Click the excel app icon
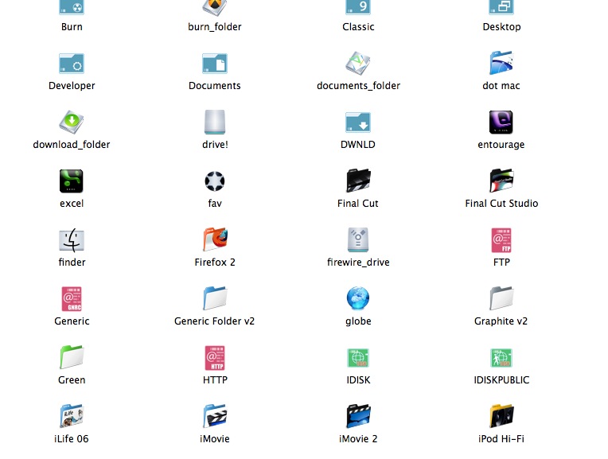 pyautogui.click(x=72, y=181)
